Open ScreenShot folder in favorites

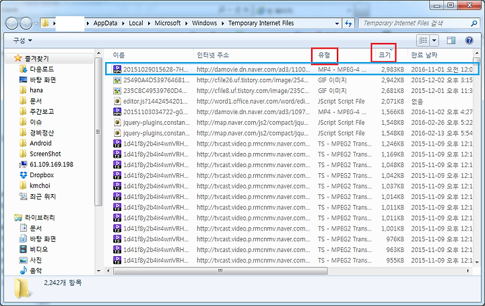(40, 154)
